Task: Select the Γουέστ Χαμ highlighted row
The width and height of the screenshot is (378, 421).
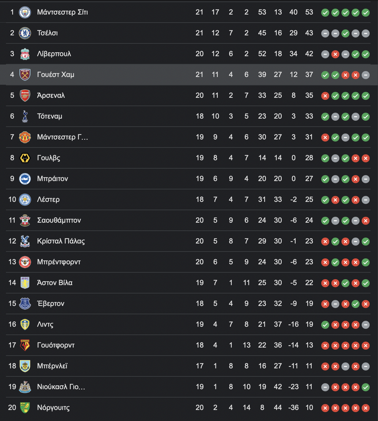Action: (x=189, y=75)
